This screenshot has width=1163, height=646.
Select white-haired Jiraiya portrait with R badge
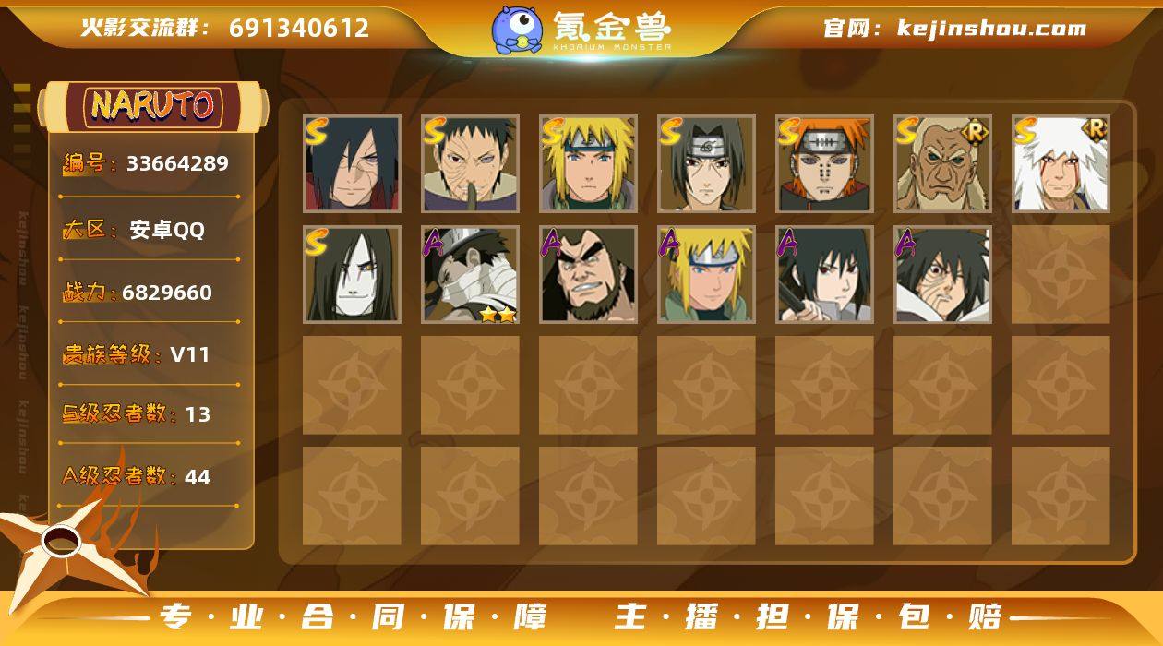pyautogui.click(x=1061, y=164)
